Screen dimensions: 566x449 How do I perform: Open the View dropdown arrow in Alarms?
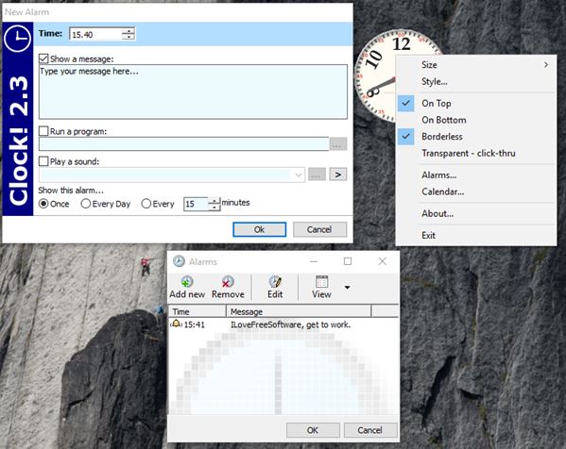point(347,287)
